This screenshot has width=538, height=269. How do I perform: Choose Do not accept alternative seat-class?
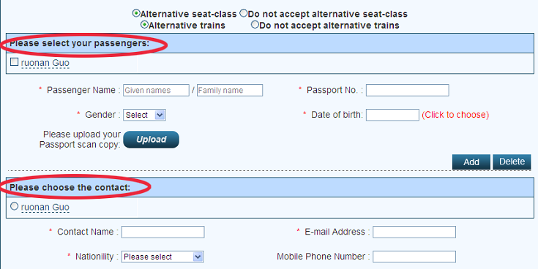(243, 13)
